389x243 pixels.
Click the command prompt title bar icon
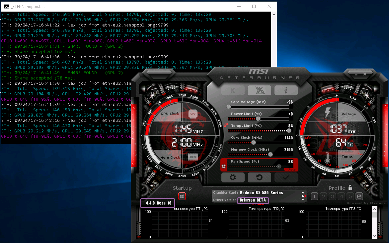[x=6, y=6]
